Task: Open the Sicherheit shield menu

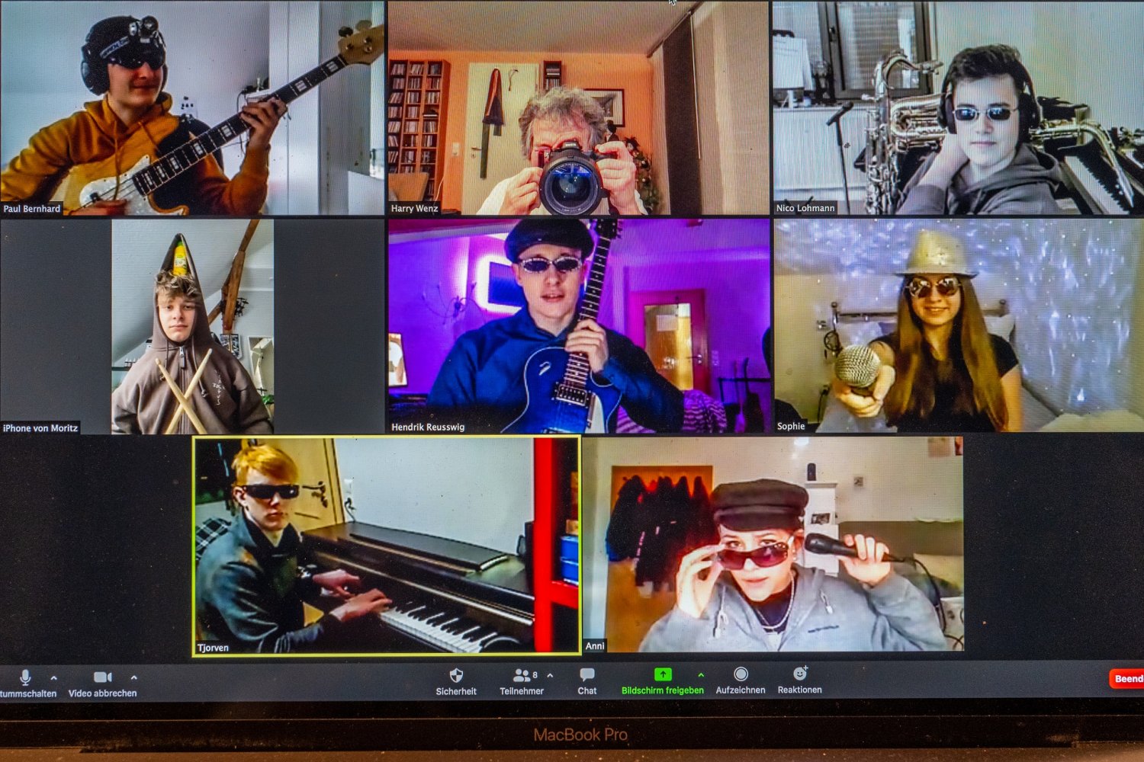Action: pyautogui.click(x=456, y=682)
